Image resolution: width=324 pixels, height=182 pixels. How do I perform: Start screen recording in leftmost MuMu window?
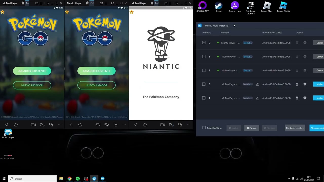(33, 125)
